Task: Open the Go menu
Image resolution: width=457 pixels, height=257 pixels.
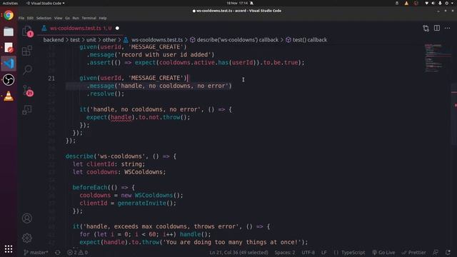Action: [67, 18]
